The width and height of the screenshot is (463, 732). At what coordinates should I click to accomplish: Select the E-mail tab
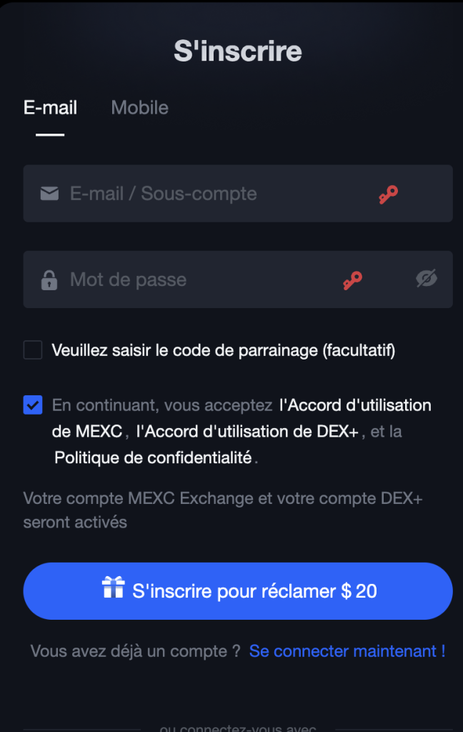(x=49, y=107)
